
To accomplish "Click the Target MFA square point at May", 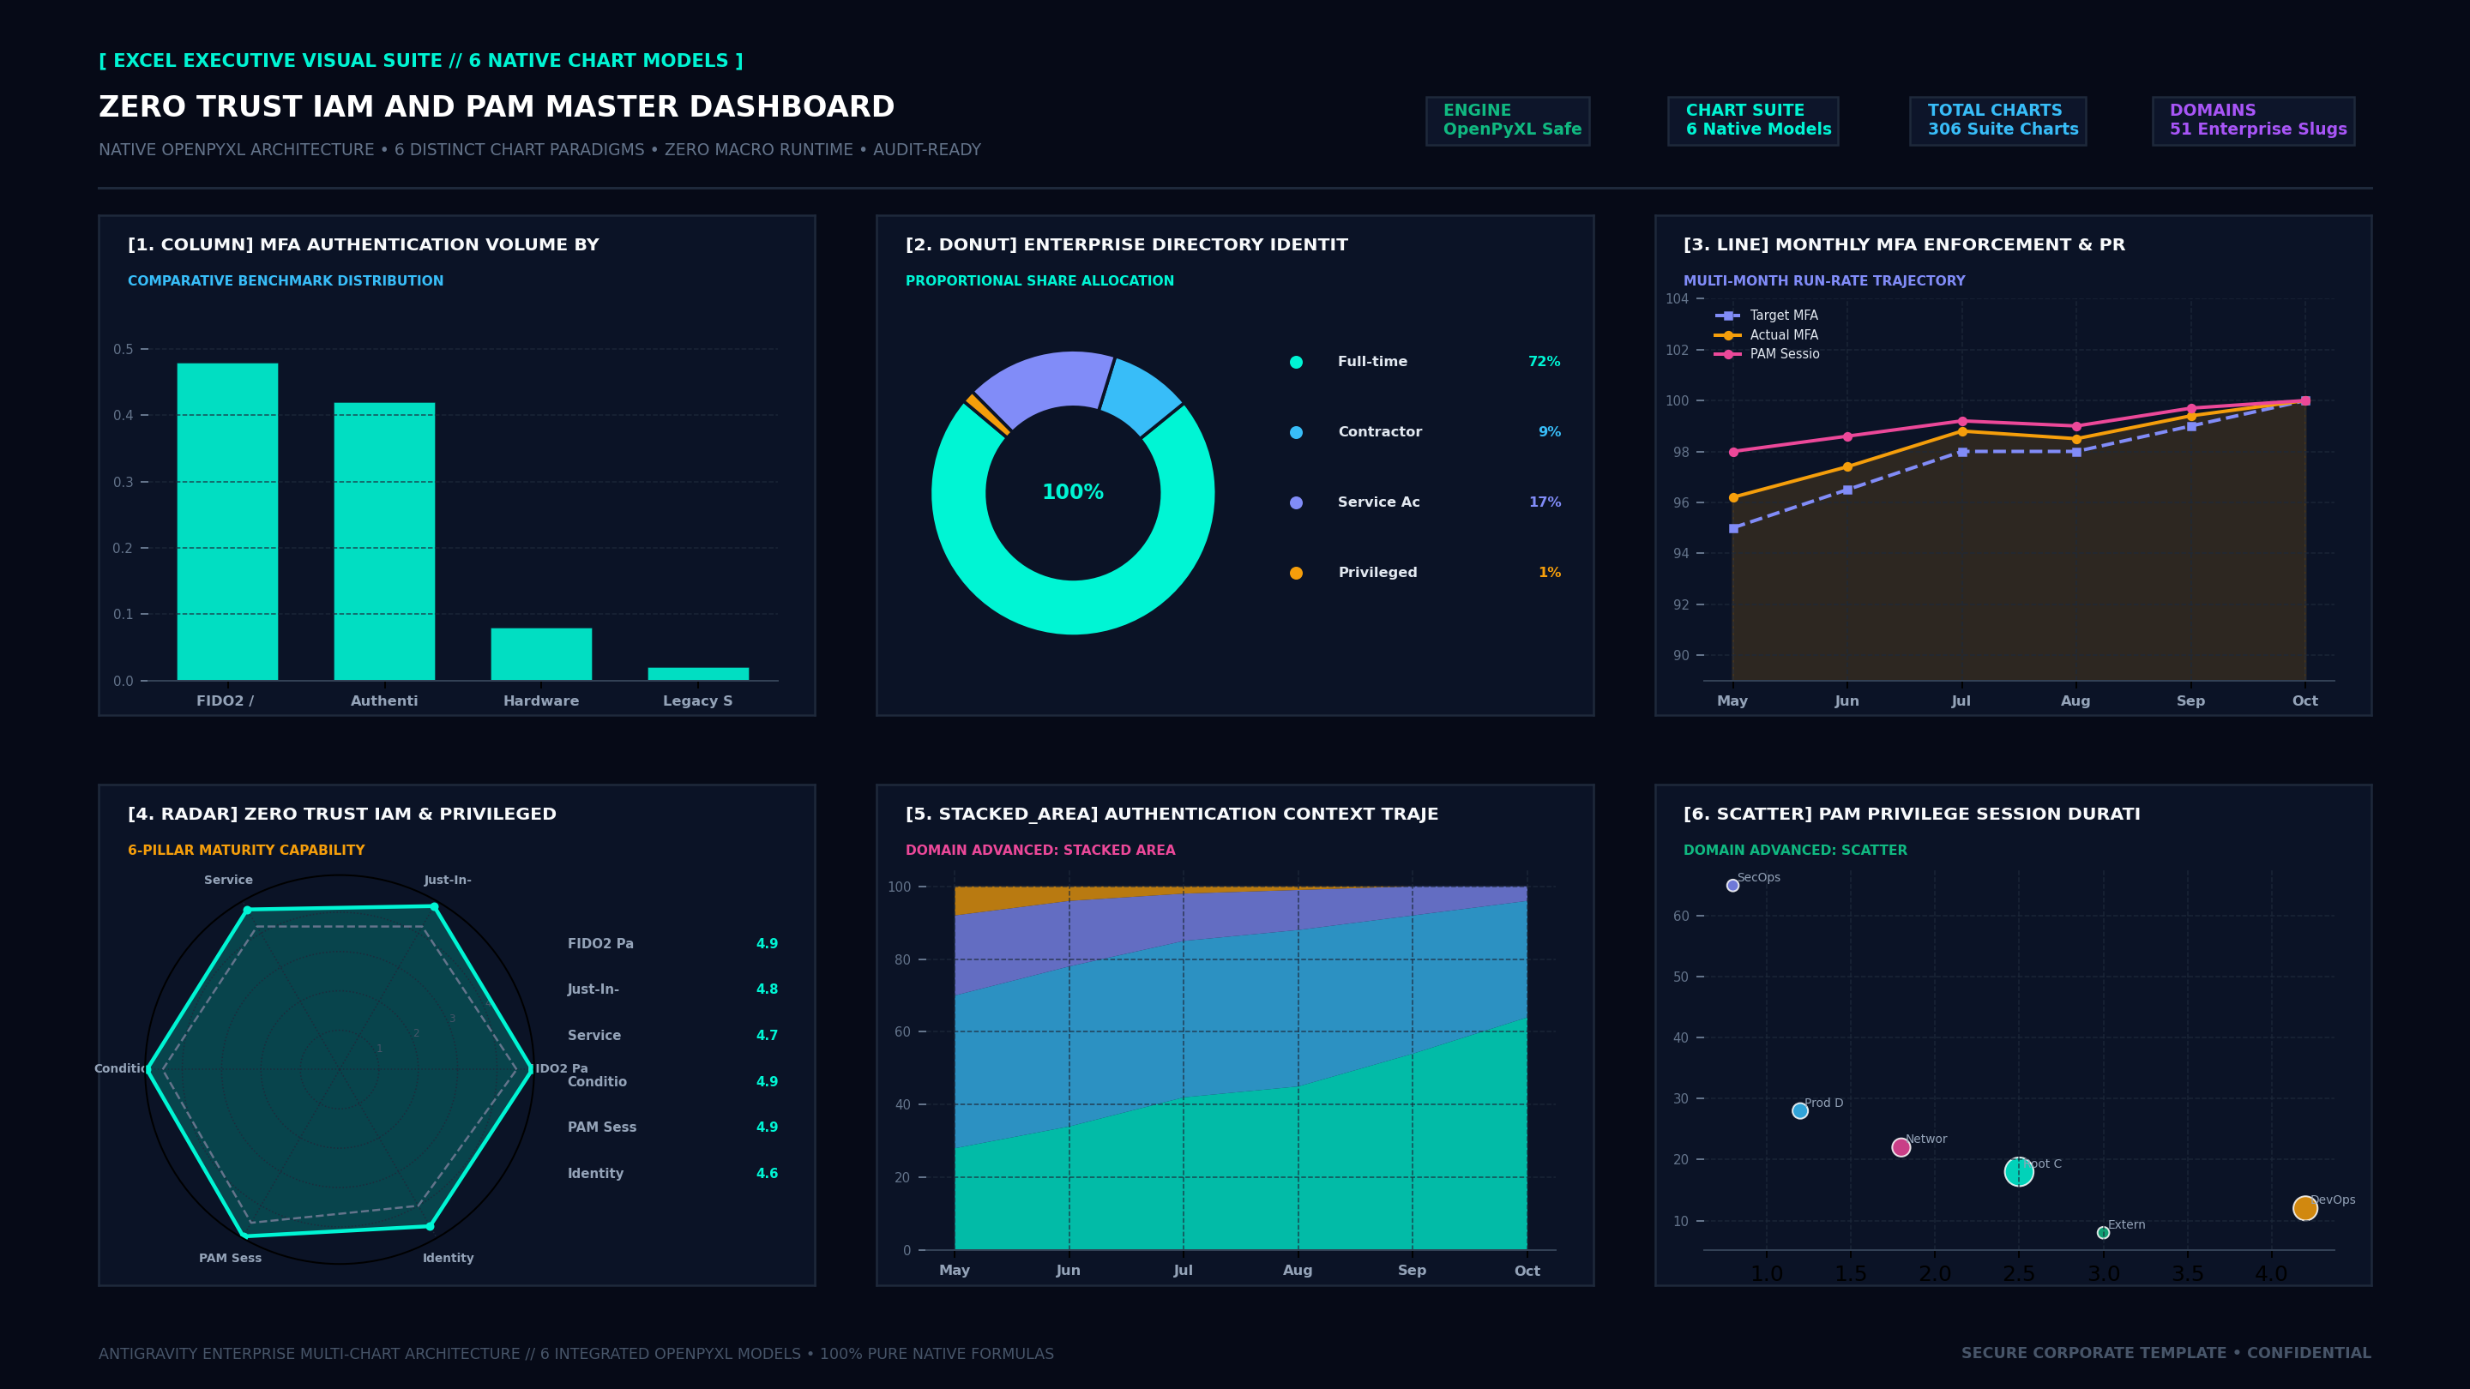I will pyautogui.click(x=1732, y=528).
